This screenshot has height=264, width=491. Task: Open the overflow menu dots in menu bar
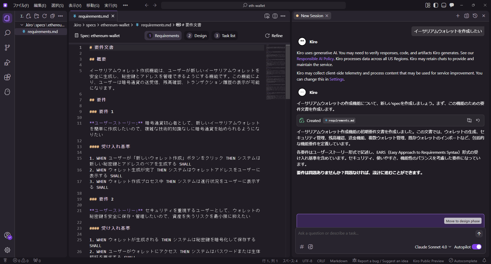125,5
